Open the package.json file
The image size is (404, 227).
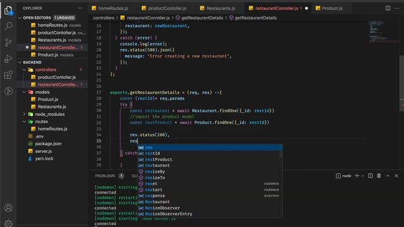click(52, 144)
